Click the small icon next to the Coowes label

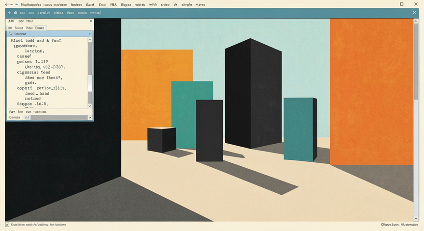(x=27, y=118)
